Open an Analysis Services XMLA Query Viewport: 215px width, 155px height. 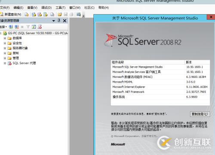point(46,14)
